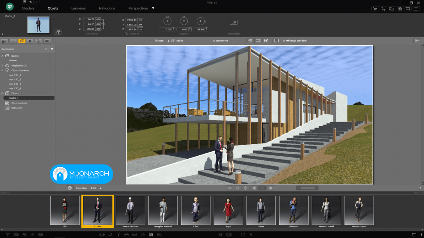Open the folder icon in the bottom bar
Image resolution: width=424 pixels, height=238 pixels.
point(243,234)
